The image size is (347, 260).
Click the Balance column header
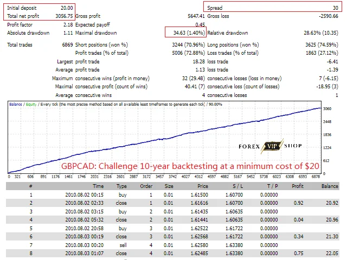330,186
